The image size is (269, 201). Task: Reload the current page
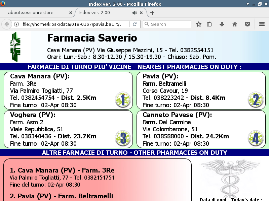tap(134, 24)
